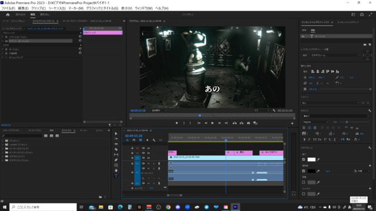Toggle underline text style in Essential Graphics
Image resolution: width=376 pixels, height=211 pixels.
point(334,139)
